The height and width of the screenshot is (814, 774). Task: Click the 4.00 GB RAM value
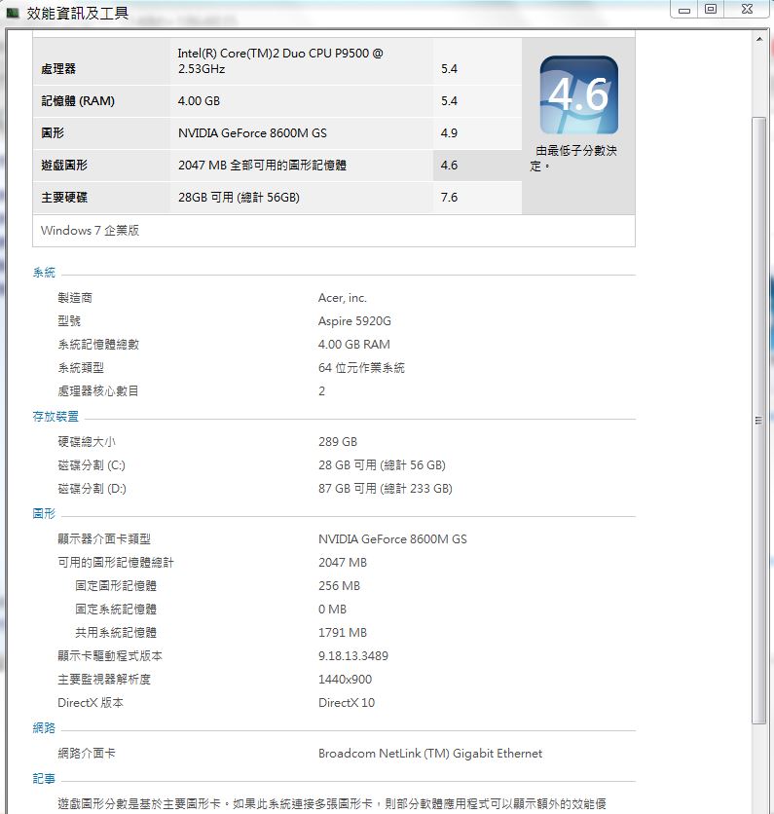coord(354,344)
